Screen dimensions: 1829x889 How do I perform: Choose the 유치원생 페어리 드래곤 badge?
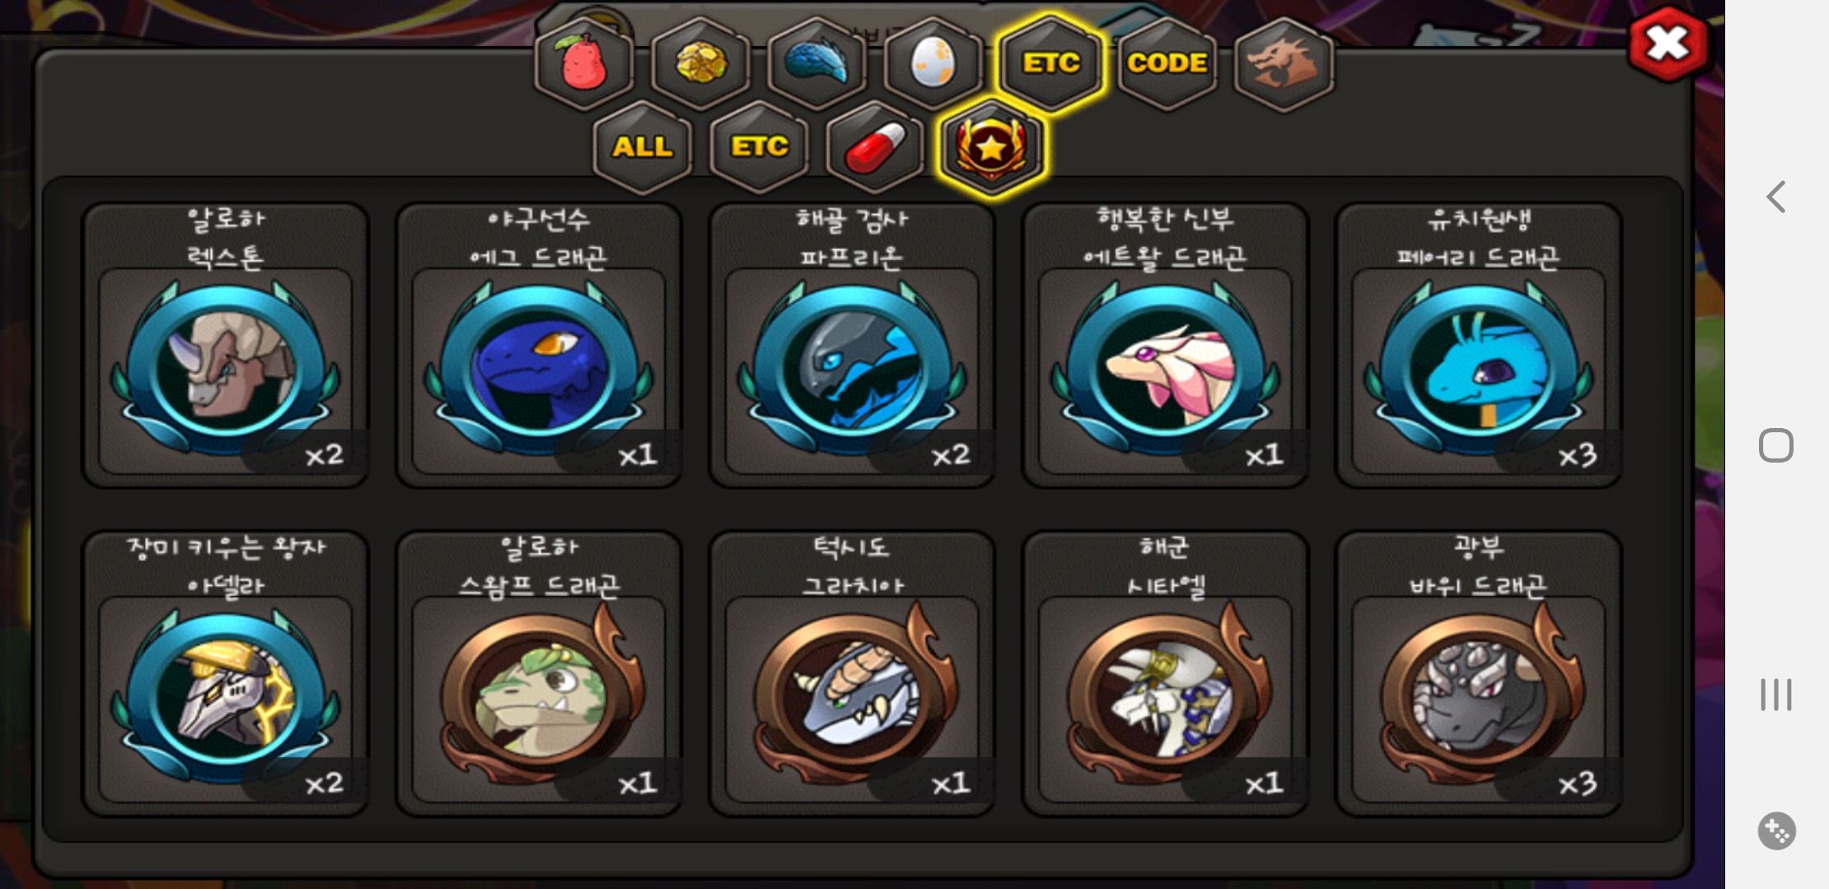tap(1479, 346)
